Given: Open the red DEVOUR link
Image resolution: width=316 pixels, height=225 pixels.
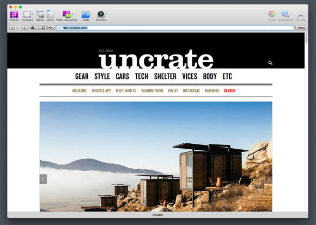Looking at the screenshot, I should pos(229,90).
